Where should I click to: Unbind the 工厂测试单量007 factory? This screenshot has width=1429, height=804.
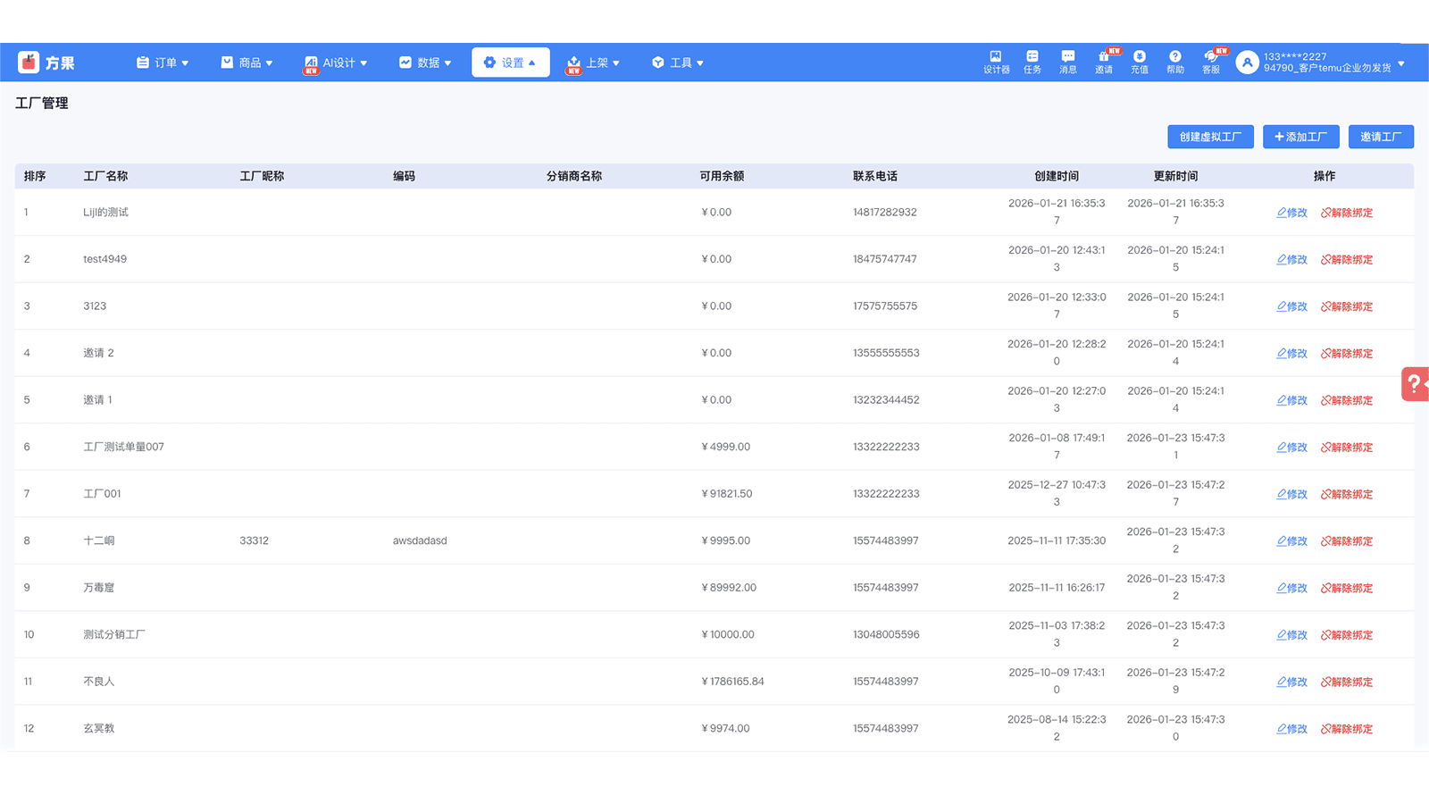[x=1347, y=447]
